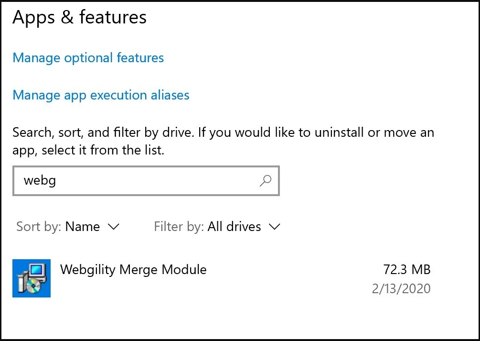Viewport: 480px width, 341px height.
Task: Click the 'webg' text in search field
Action: (x=40, y=181)
